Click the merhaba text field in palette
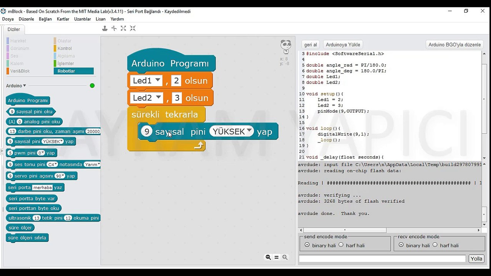This screenshot has height=276, width=491. [x=42, y=187]
